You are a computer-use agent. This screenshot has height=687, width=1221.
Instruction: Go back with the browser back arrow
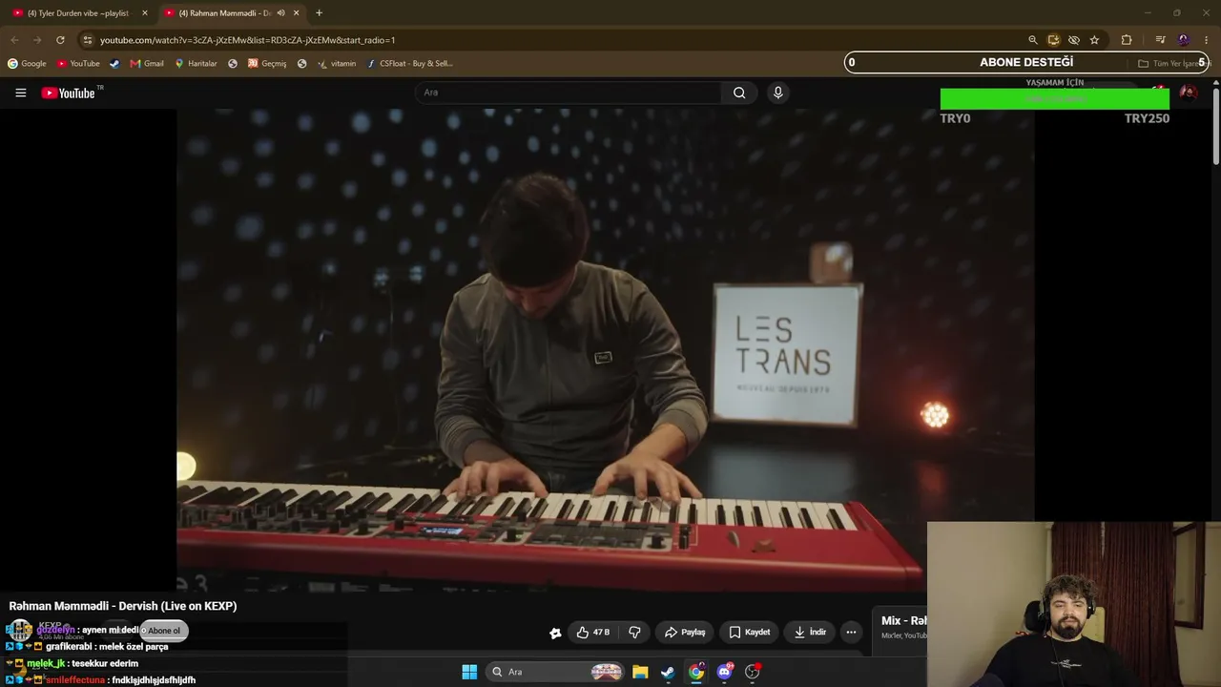tap(14, 40)
